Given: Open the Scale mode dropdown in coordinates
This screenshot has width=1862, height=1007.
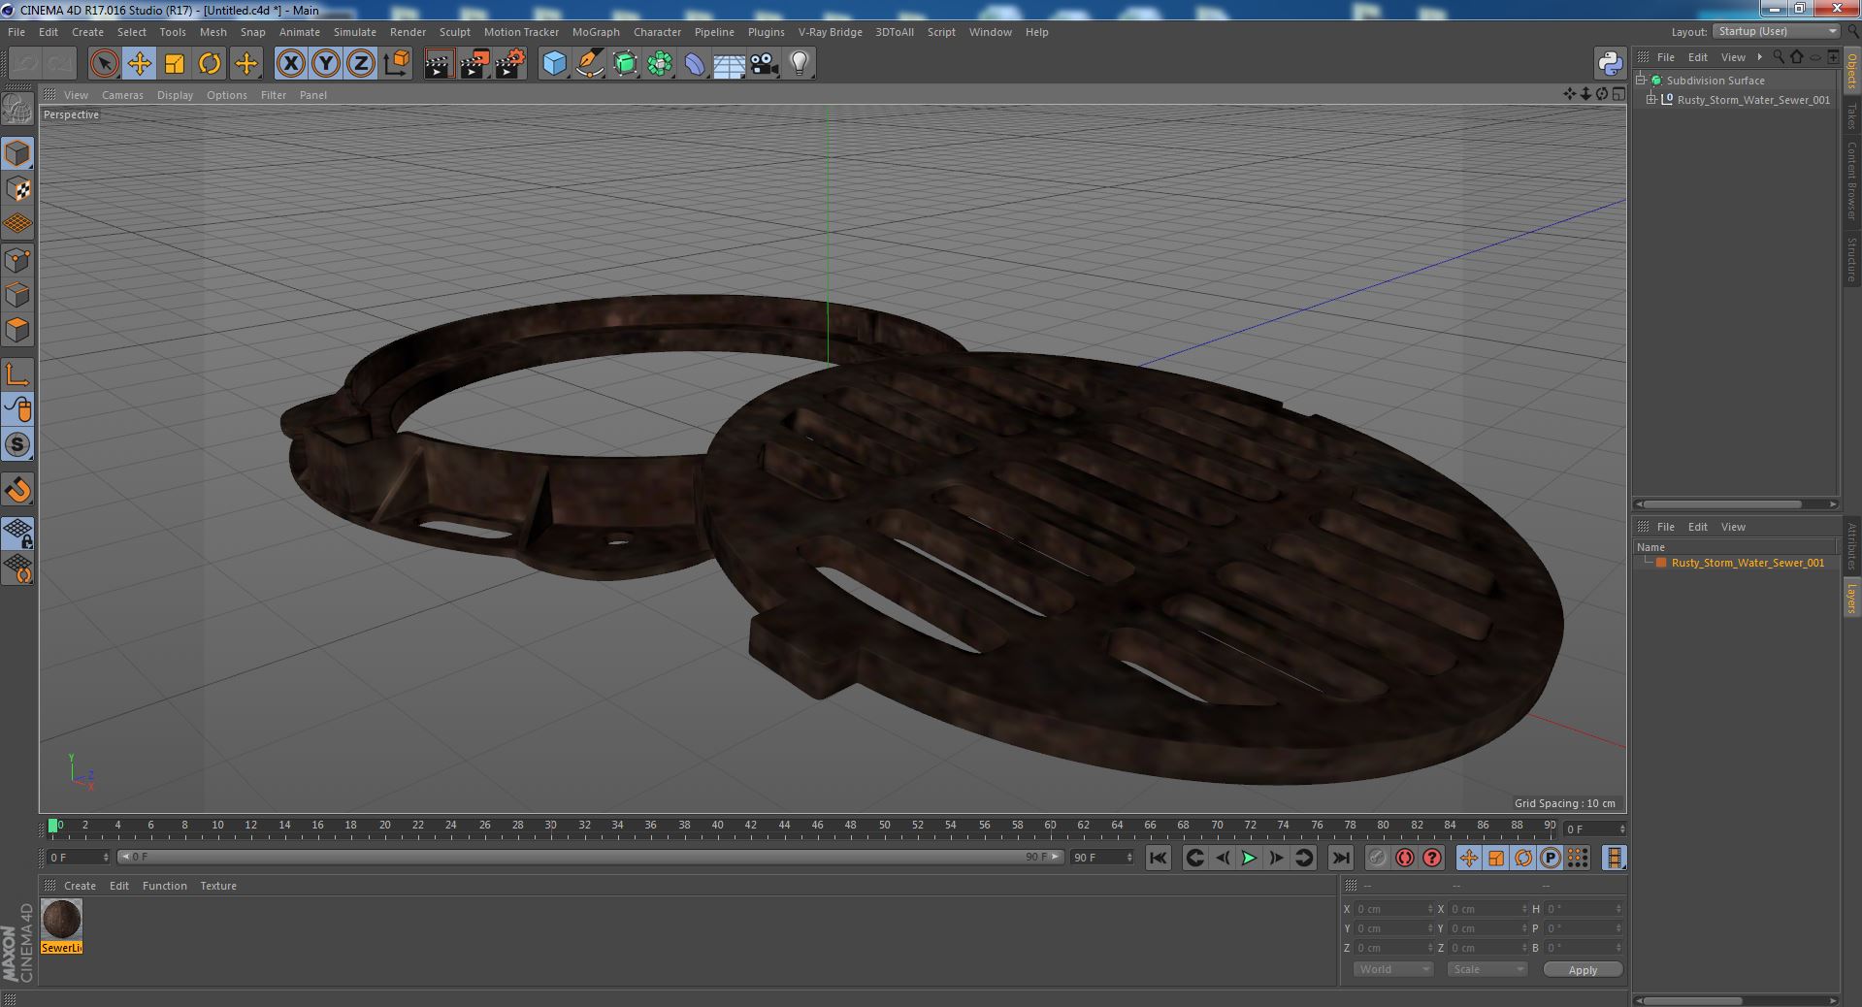Looking at the screenshot, I should (1486, 969).
